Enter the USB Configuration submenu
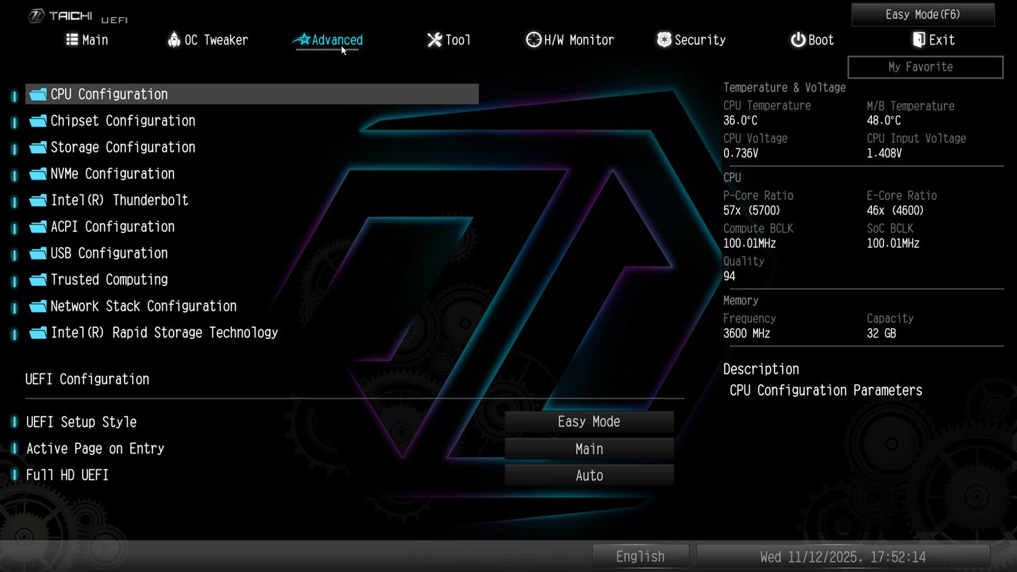Viewport: 1017px width, 572px height. tap(109, 253)
